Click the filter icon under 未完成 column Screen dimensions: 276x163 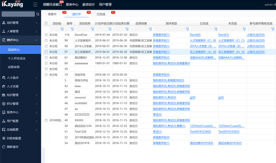click(x=244, y=29)
